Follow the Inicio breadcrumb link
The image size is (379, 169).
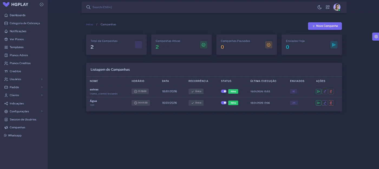[89, 24]
